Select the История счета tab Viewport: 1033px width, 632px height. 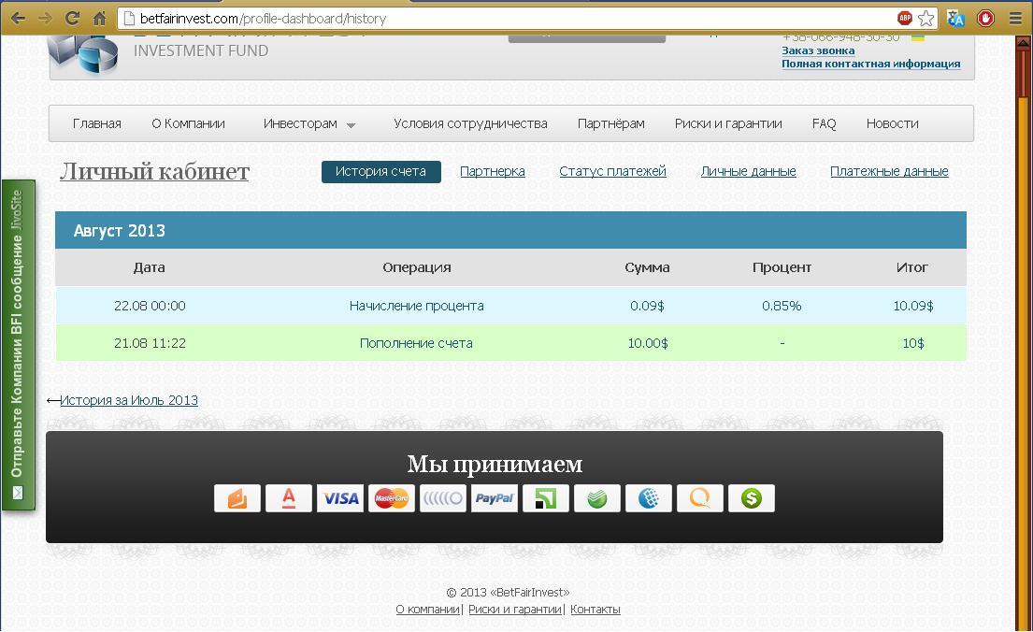[380, 171]
